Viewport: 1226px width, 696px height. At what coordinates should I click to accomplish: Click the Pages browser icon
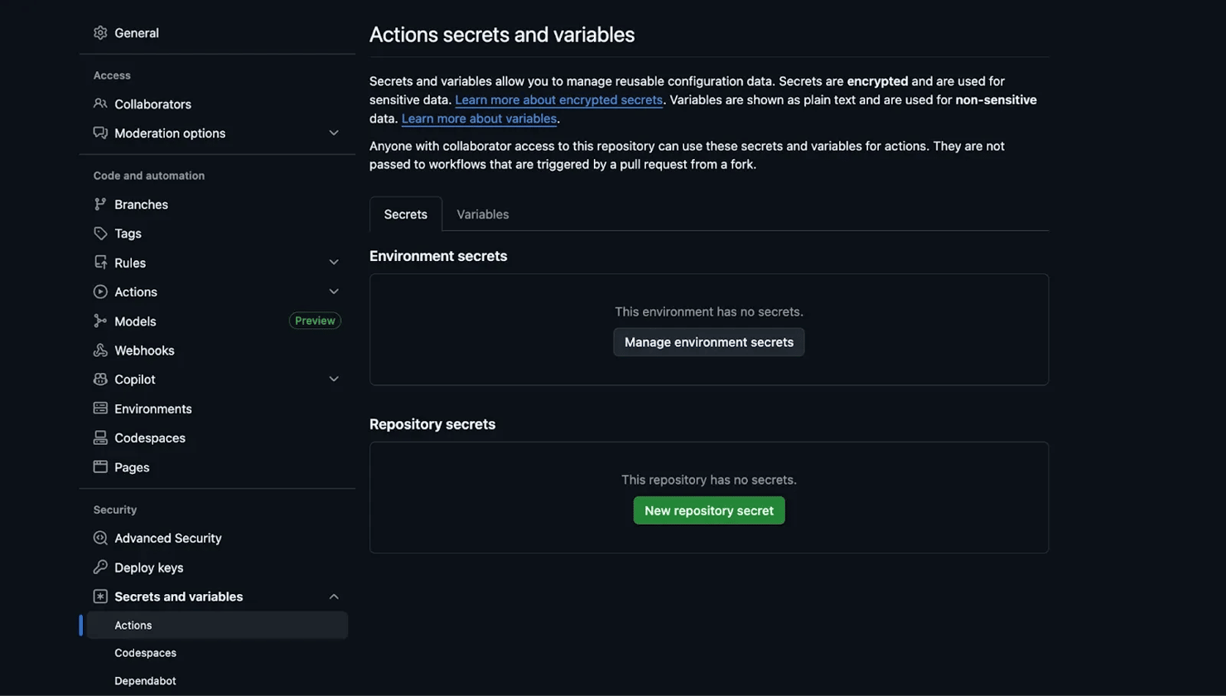coord(100,467)
